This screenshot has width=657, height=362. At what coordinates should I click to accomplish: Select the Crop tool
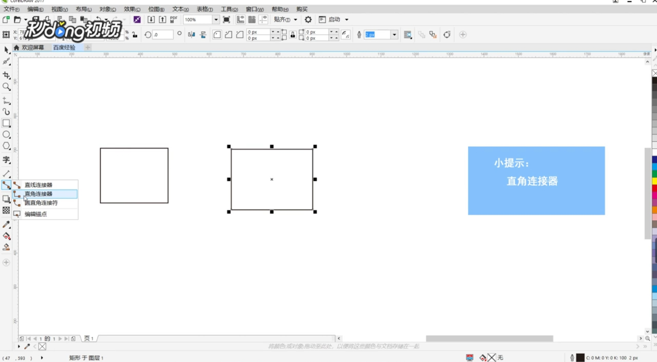click(7, 75)
